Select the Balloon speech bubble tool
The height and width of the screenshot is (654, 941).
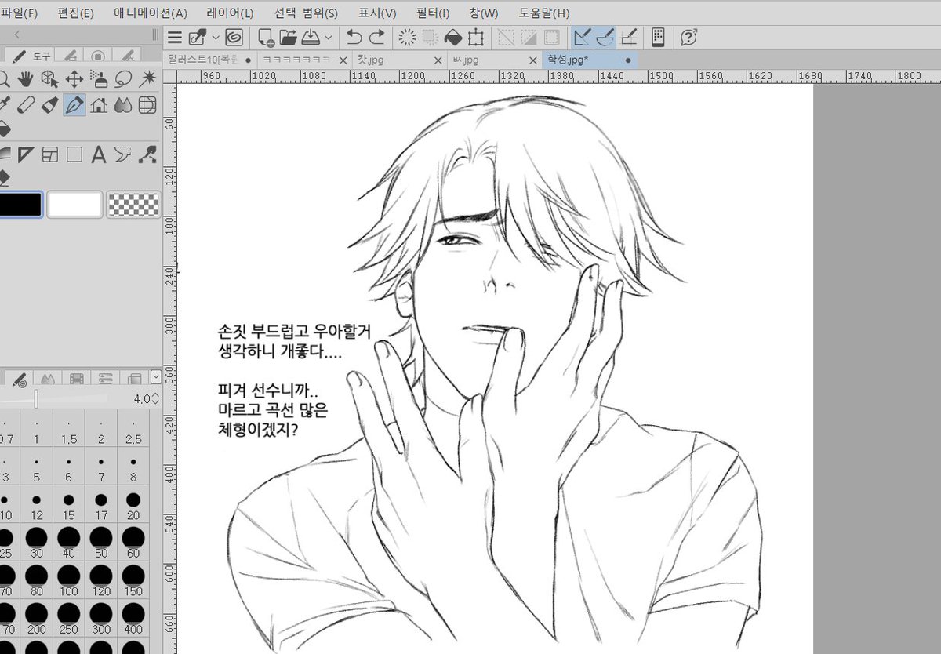coord(123,154)
